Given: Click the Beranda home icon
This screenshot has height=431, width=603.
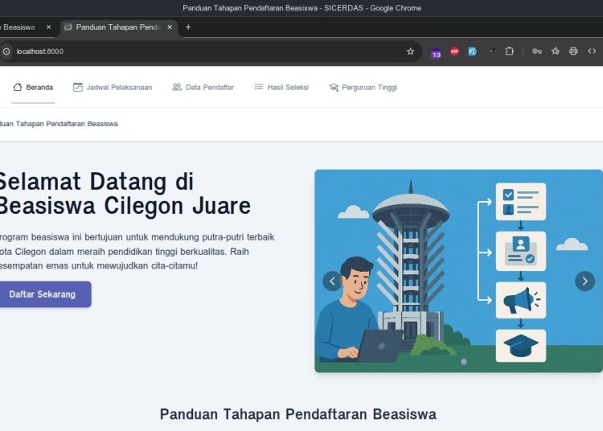Looking at the screenshot, I should click(17, 87).
